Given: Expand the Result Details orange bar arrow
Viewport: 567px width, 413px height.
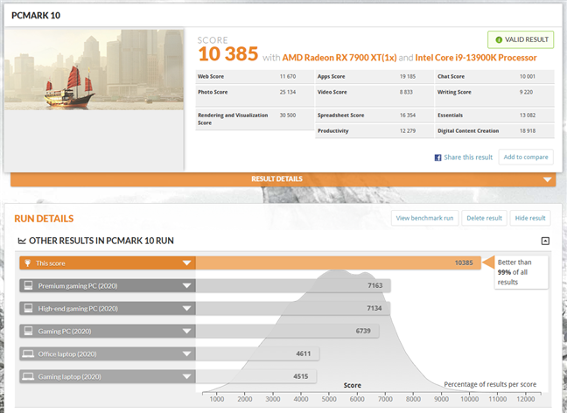Looking at the screenshot, I should point(547,179).
